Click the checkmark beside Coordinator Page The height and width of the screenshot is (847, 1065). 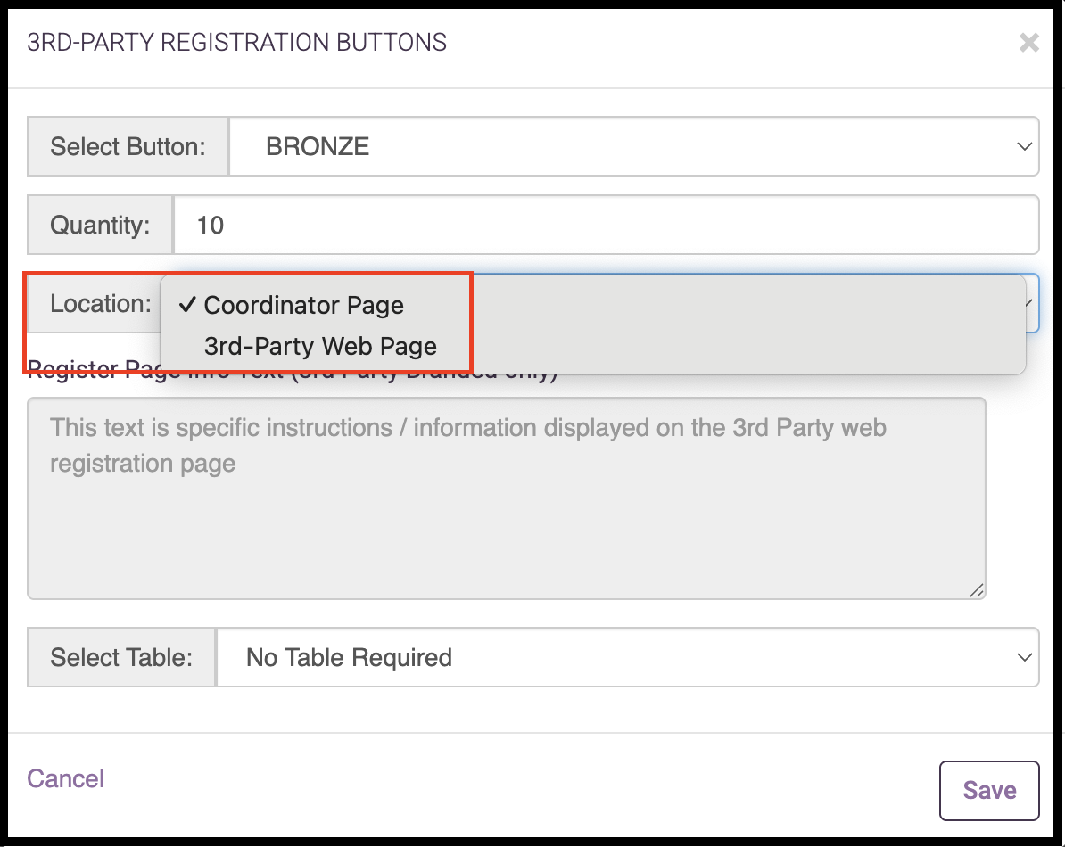pyautogui.click(x=187, y=305)
